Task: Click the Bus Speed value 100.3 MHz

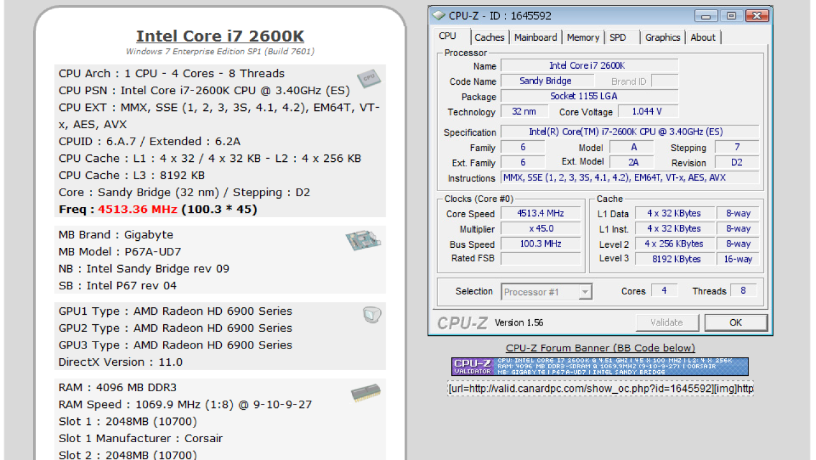Action: (x=541, y=244)
